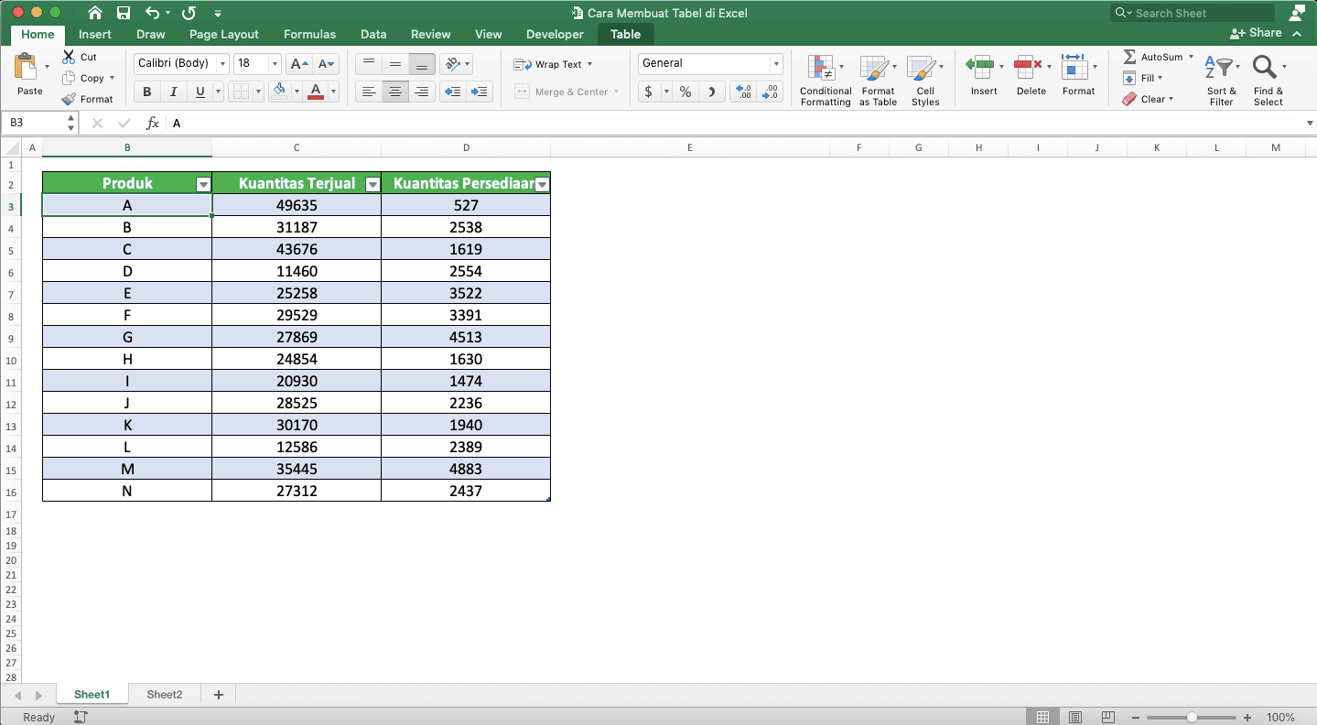
Task: Switch to the Data tab
Action: pyautogui.click(x=373, y=35)
